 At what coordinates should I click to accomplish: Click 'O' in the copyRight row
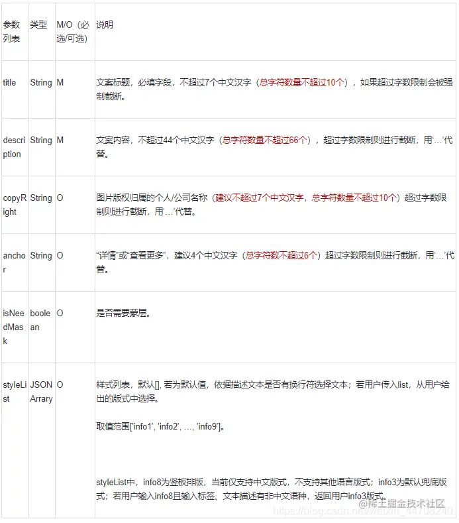(x=60, y=198)
